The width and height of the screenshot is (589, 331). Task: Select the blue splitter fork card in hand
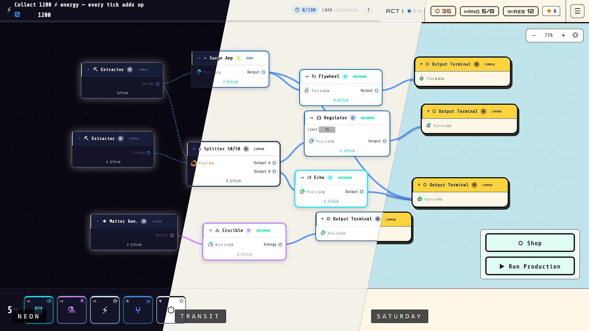[138, 310]
